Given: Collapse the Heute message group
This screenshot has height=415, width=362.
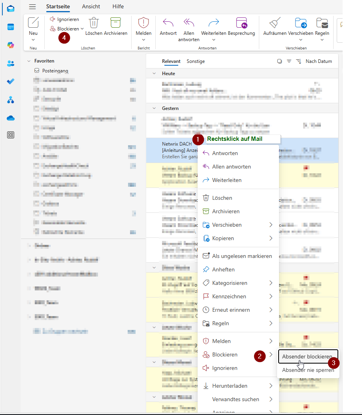Looking at the screenshot, I should tap(154, 74).
